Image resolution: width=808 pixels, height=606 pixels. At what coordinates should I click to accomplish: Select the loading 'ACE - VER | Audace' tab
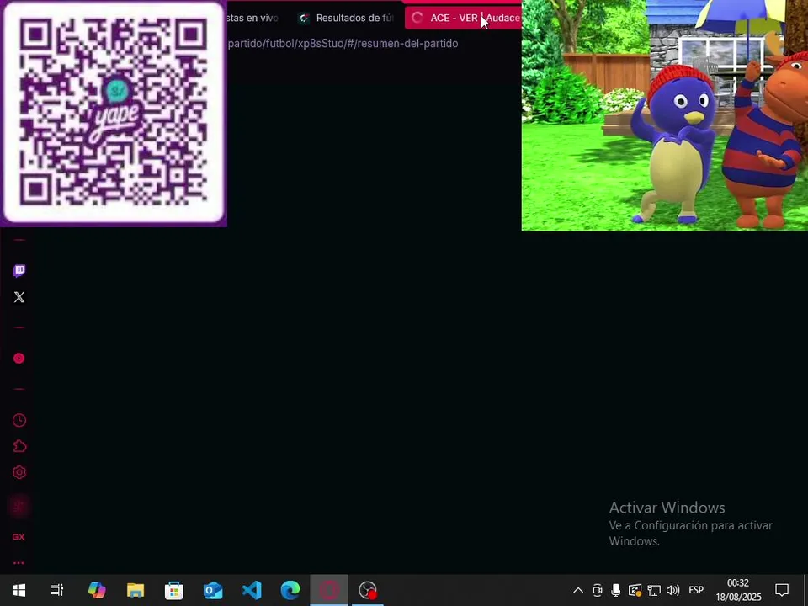point(463,18)
